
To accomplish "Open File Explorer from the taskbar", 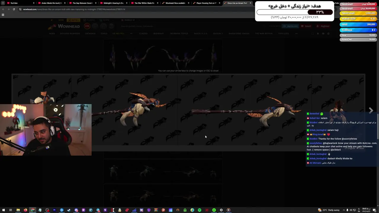I will click(x=18, y=210).
